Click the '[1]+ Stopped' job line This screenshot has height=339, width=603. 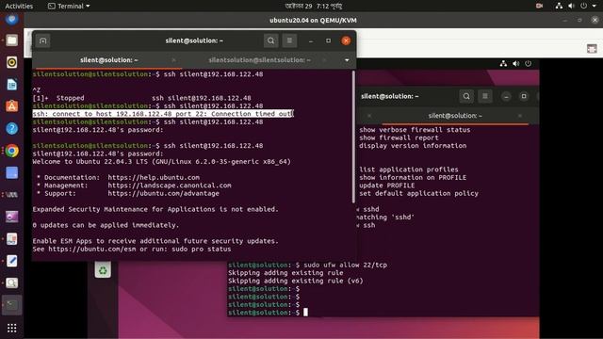click(141, 98)
